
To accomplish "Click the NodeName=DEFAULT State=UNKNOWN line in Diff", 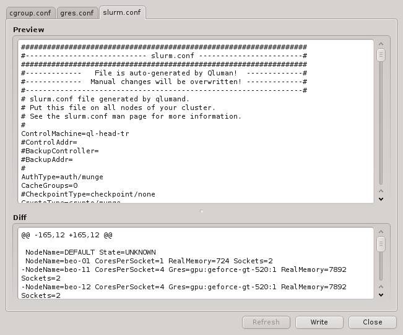I will (x=90, y=252).
